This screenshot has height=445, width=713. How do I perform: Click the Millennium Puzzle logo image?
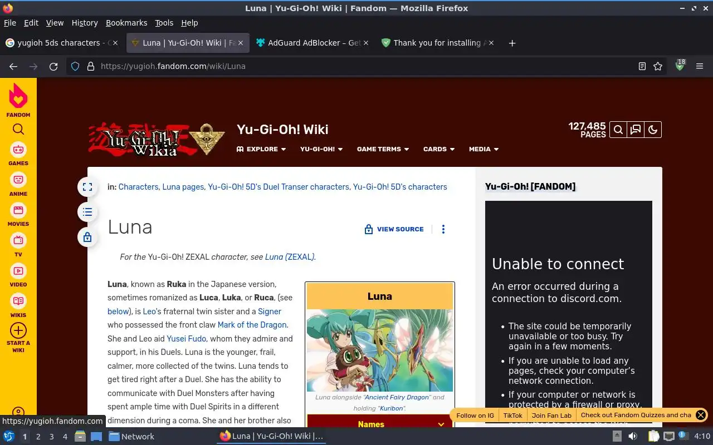coord(207,139)
